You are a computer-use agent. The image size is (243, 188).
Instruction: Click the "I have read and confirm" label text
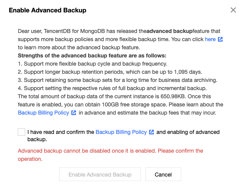point(61,132)
